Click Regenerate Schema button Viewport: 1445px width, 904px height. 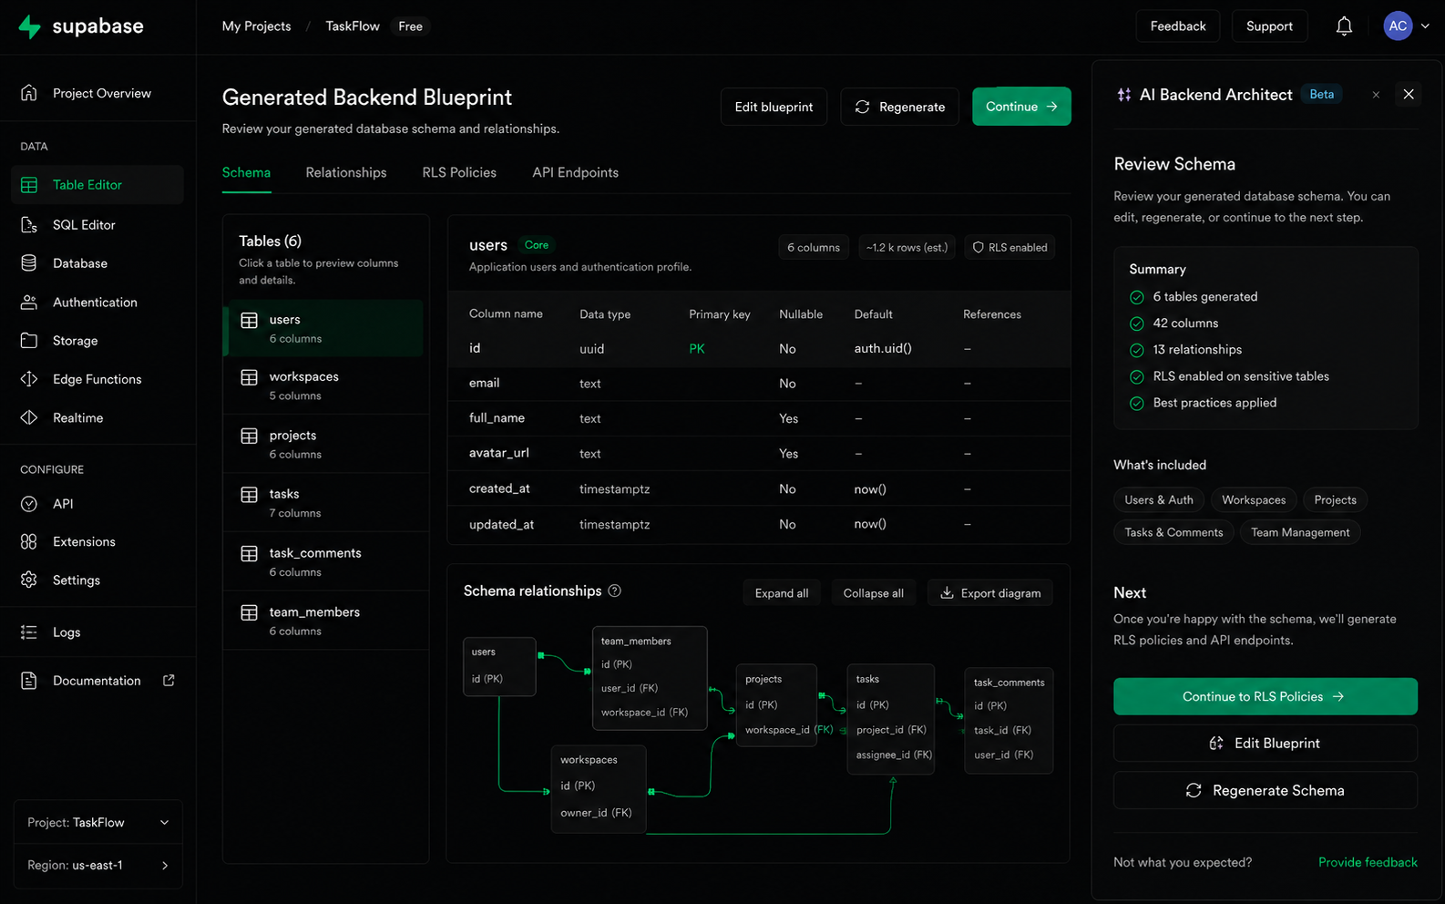pos(1266,790)
